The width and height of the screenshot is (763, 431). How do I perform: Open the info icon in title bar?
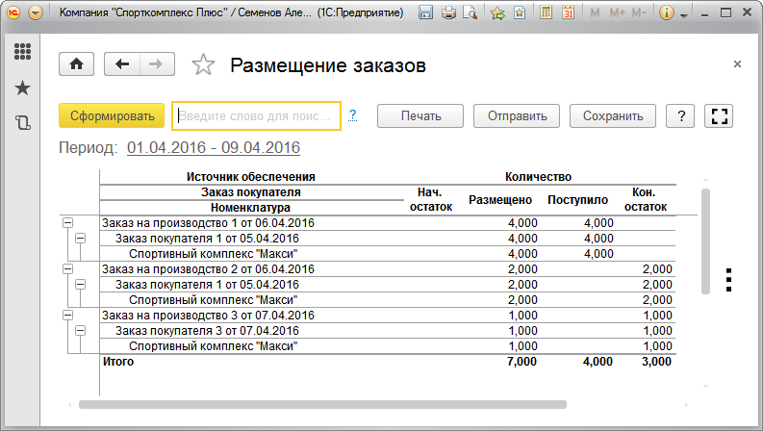[666, 13]
